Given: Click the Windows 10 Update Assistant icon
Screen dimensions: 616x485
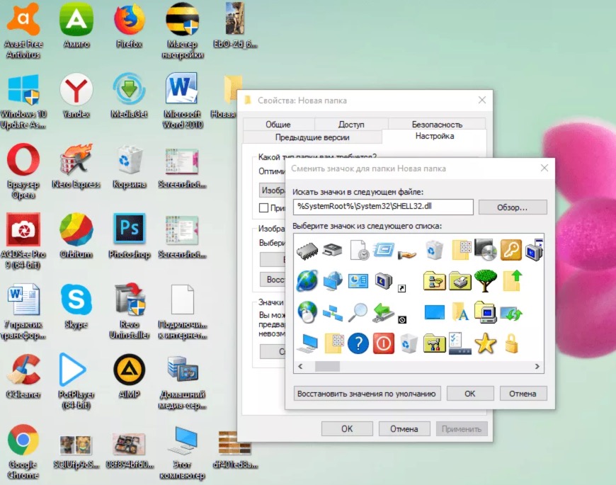Looking at the screenshot, I should pyautogui.click(x=23, y=101).
